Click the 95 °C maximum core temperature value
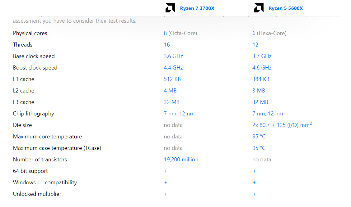The height and width of the screenshot is (207, 351). click(x=259, y=137)
